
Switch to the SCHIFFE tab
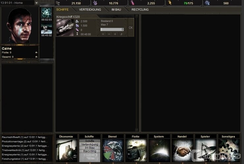pyautogui.click(x=62, y=10)
